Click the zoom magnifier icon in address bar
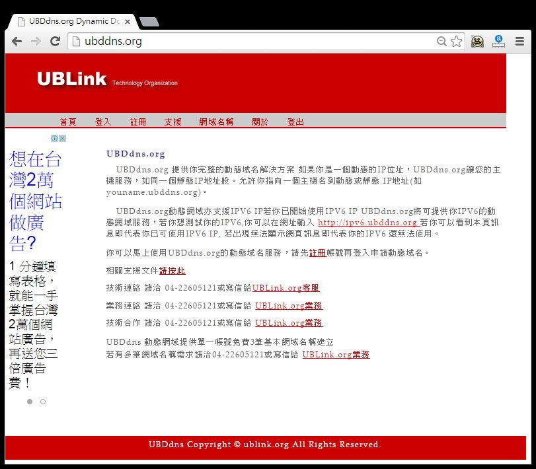This screenshot has height=469, width=536. pos(441,42)
